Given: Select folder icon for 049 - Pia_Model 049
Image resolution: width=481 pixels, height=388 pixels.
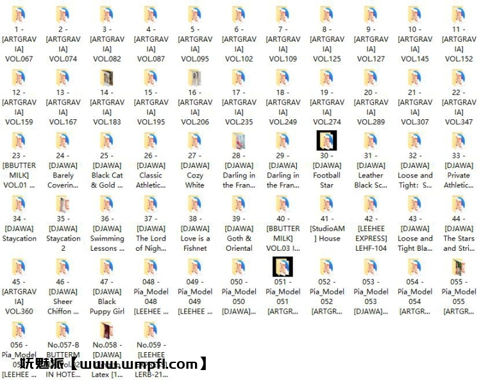Looking at the screenshot, I should [x=195, y=267].
